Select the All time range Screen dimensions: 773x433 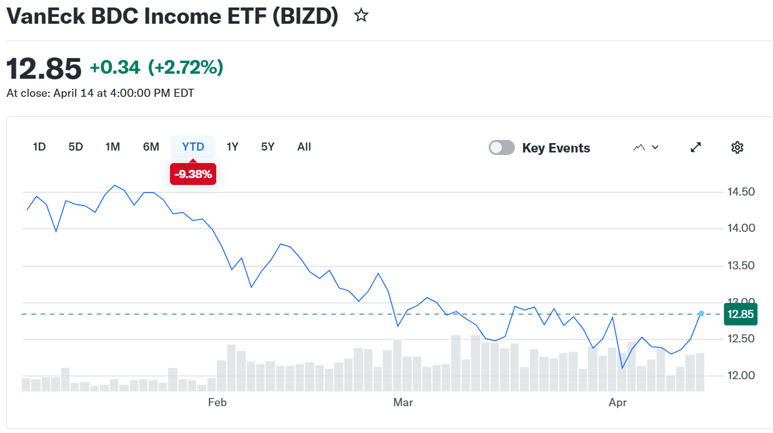304,147
